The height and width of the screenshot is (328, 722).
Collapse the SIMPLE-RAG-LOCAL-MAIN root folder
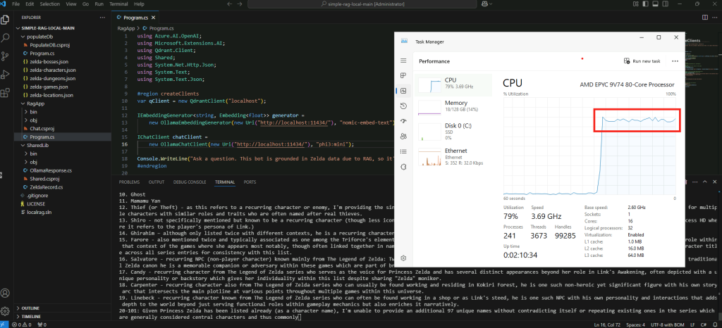[47, 28]
